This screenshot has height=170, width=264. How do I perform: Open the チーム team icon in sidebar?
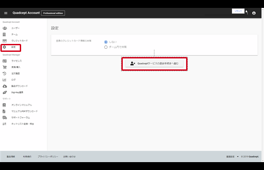4,34
